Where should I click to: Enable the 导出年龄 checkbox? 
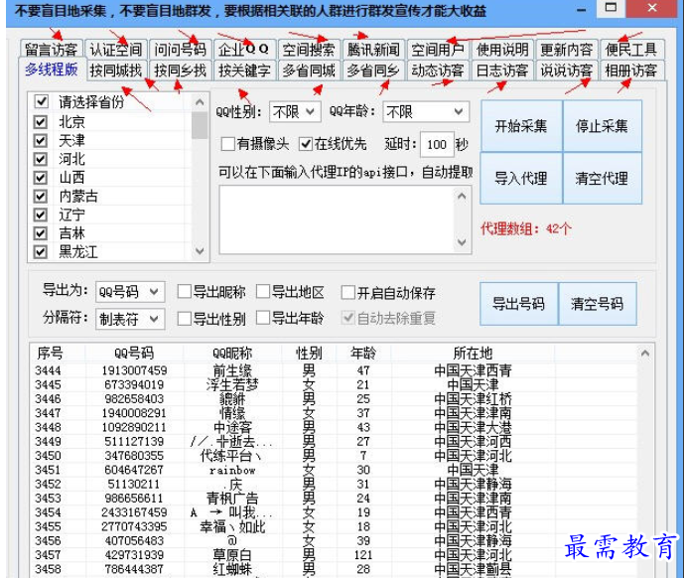(263, 318)
